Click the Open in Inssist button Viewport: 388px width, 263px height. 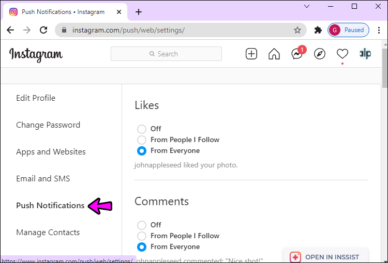click(325, 257)
